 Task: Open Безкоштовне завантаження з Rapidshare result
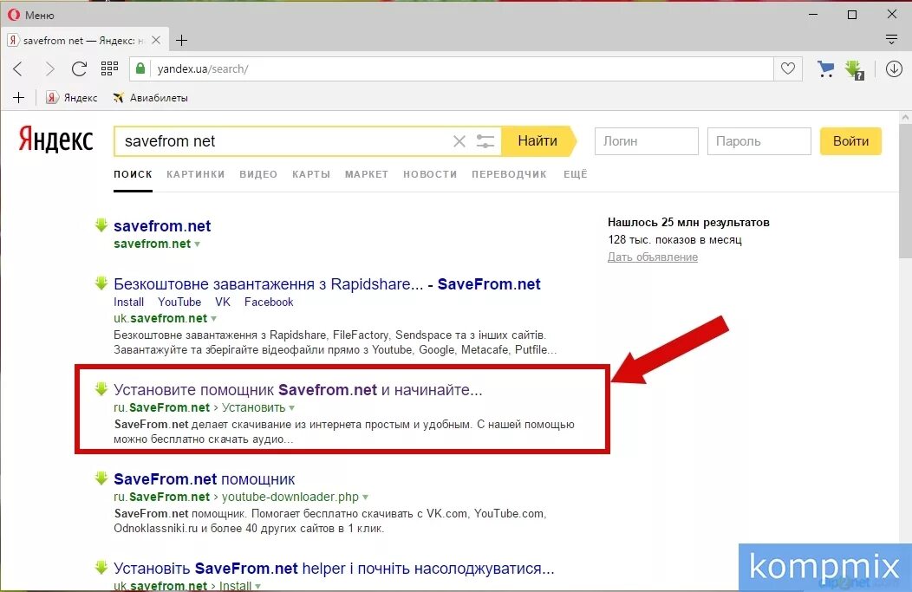327,283
